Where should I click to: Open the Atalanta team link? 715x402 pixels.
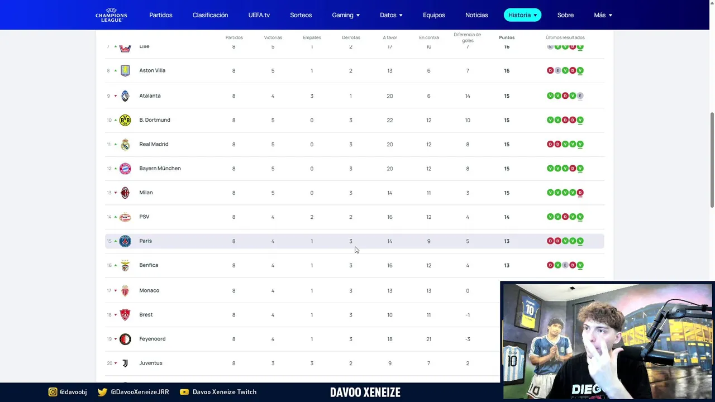click(x=150, y=95)
